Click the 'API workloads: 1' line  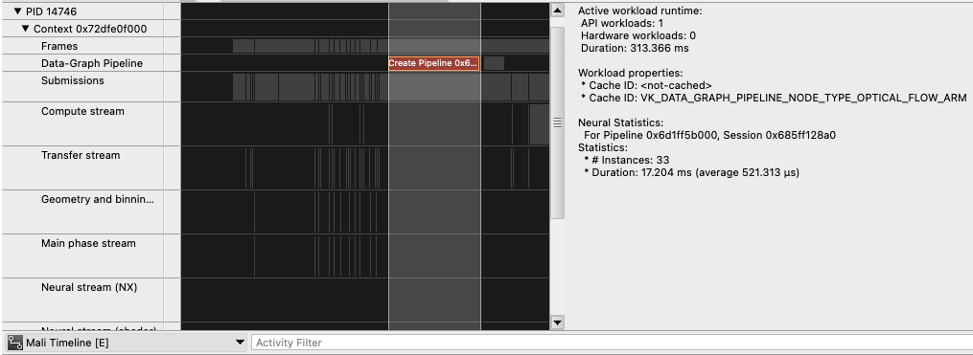click(x=622, y=24)
